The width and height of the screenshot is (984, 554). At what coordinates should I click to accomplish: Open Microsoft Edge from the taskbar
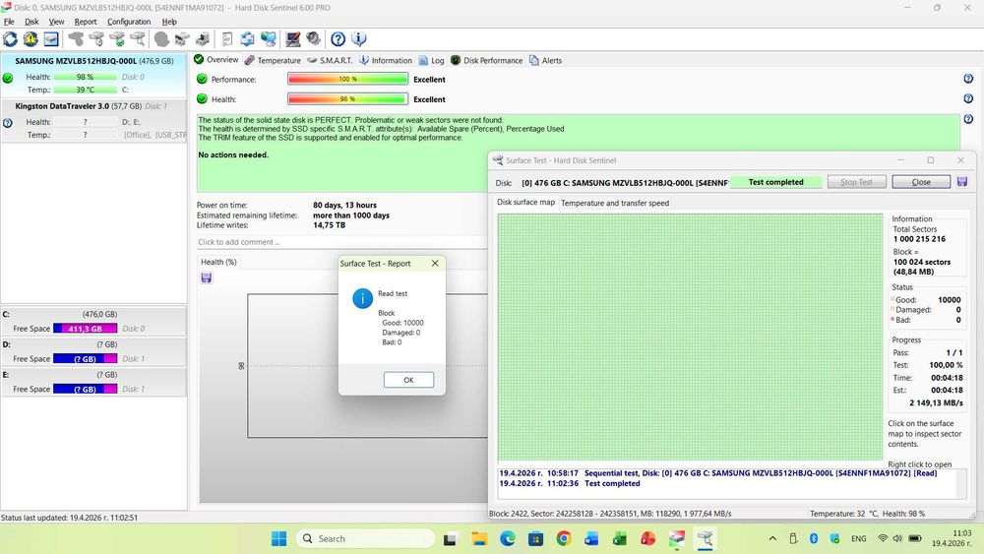pyautogui.click(x=507, y=538)
